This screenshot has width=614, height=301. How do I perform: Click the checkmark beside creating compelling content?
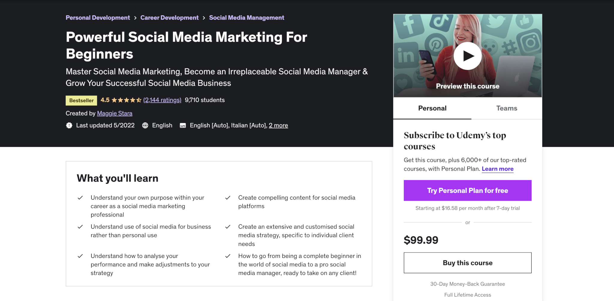click(x=228, y=197)
